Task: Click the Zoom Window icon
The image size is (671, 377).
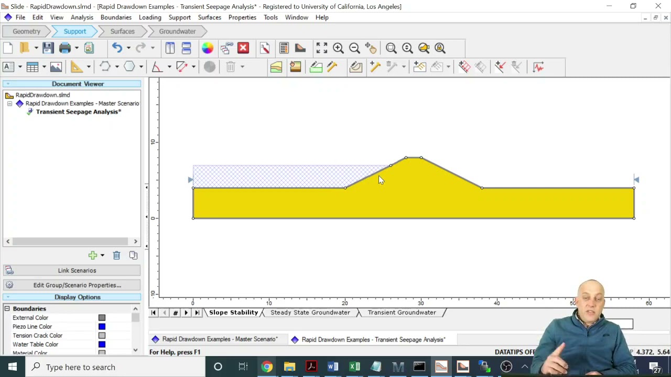Action: 391,48
